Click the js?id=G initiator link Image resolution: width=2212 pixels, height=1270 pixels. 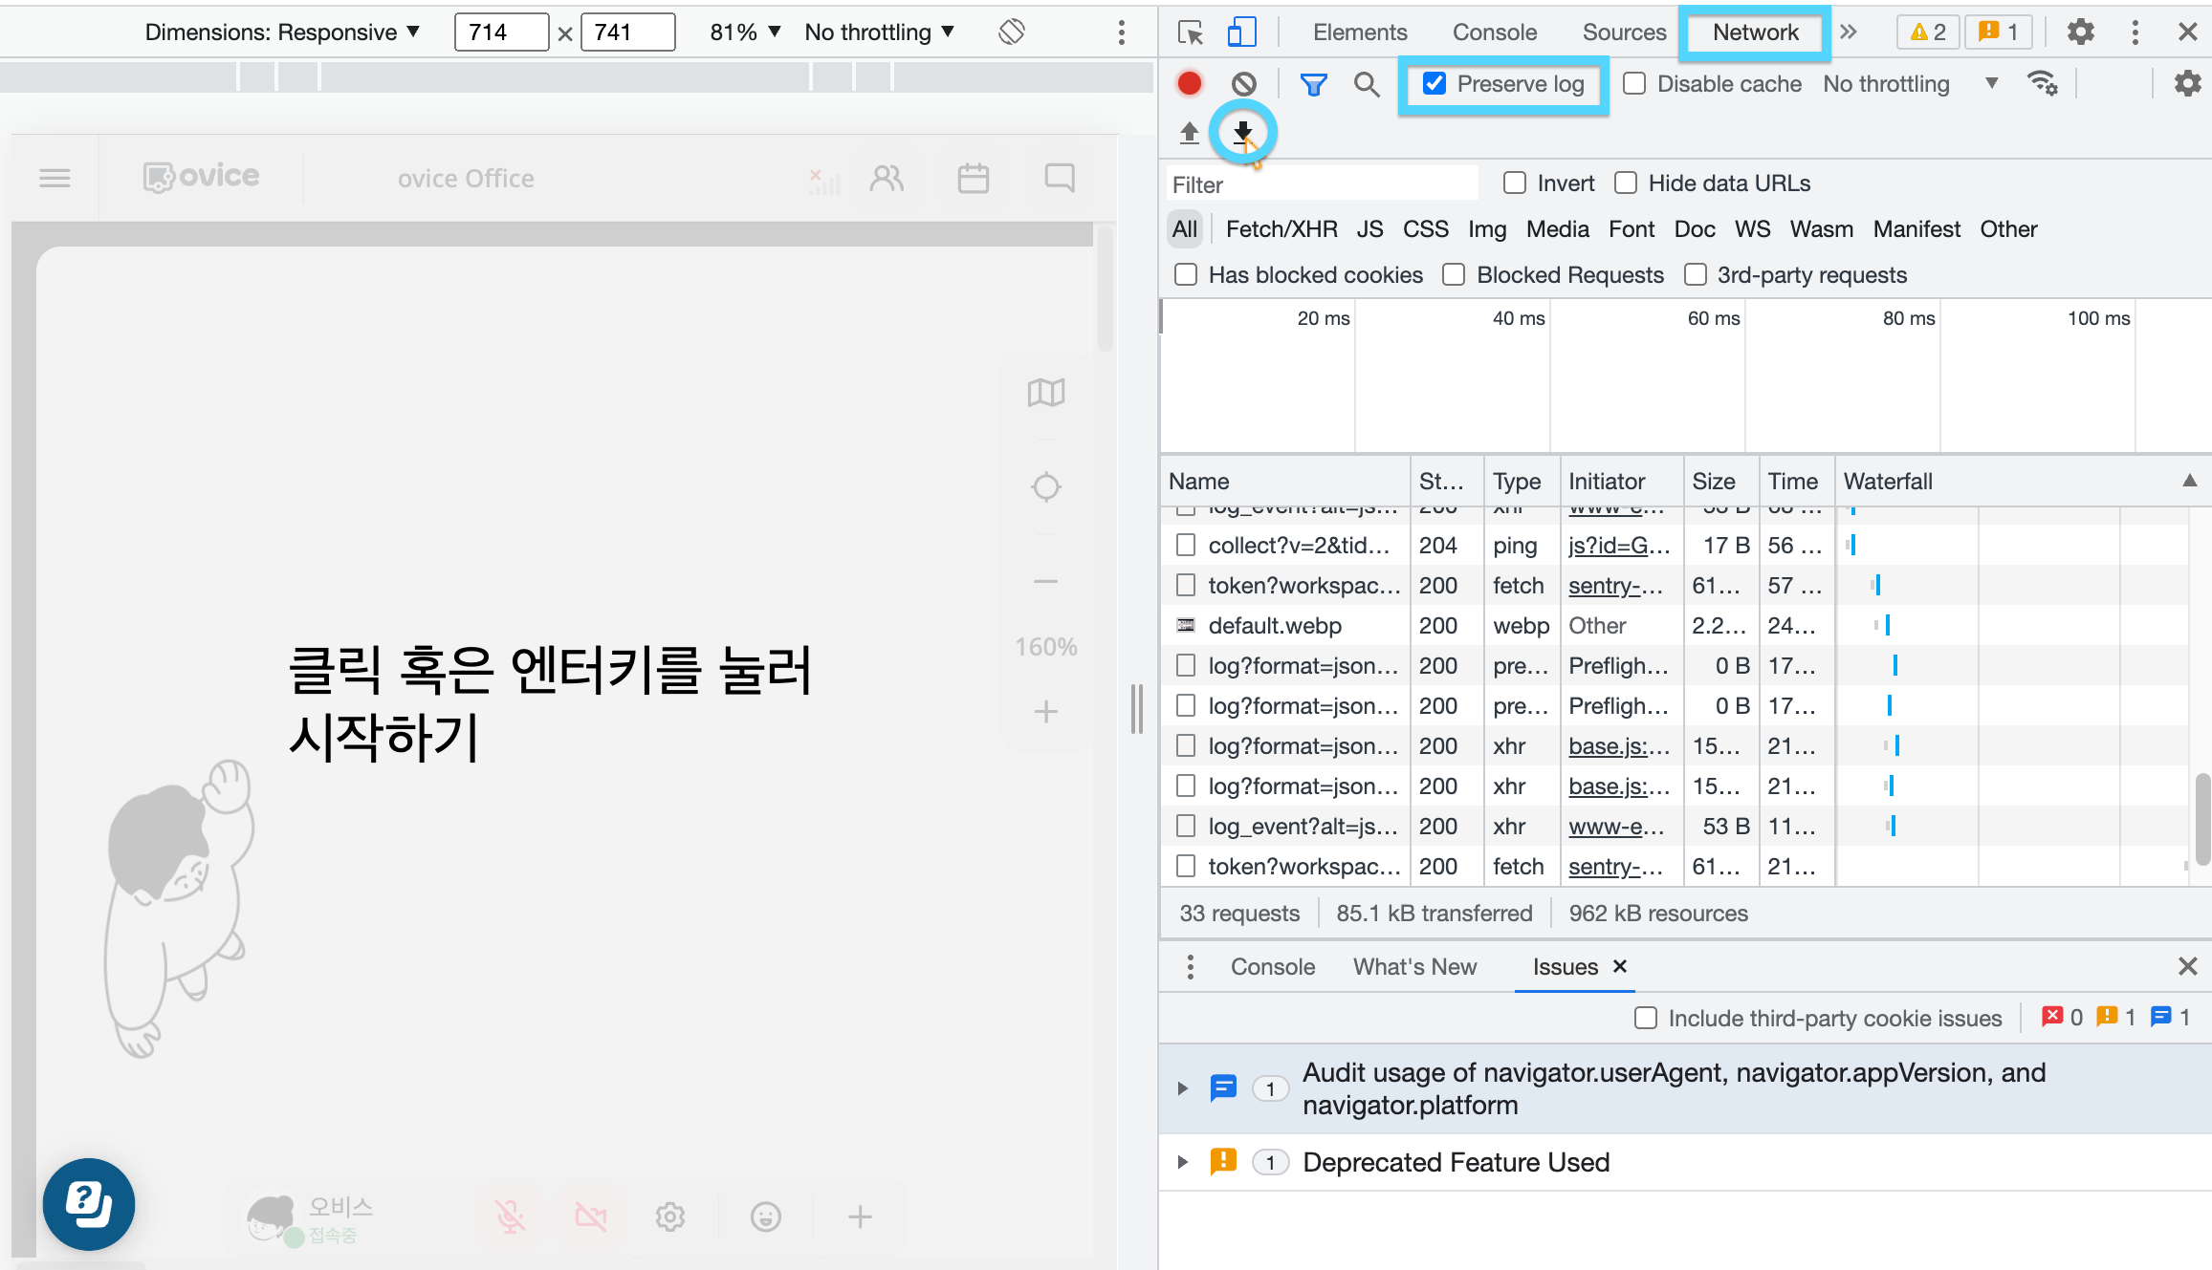[1619, 546]
